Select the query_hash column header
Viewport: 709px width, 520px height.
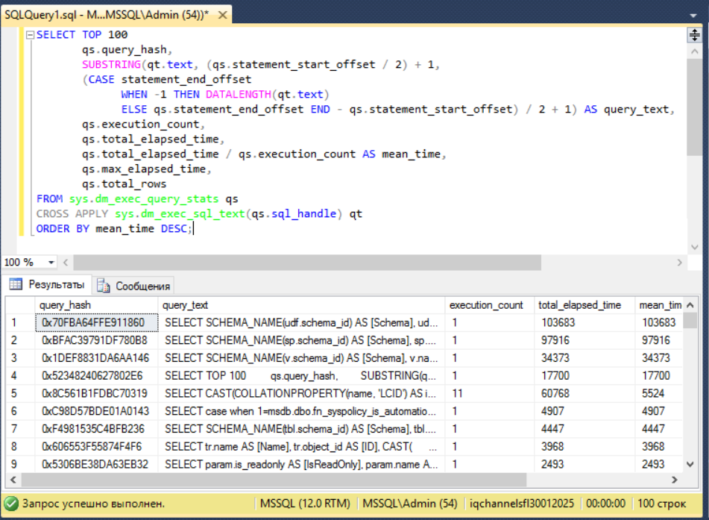pos(96,305)
